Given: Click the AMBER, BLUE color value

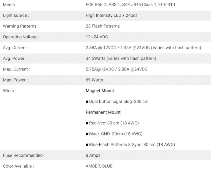Looking at the screenshot, I should point(99,166).
